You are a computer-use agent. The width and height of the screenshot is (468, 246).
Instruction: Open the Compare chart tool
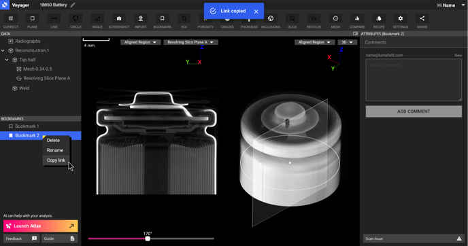tap(357, 18)
